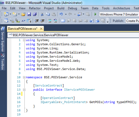
Task: Open the View menu
Action: [22, 8]
